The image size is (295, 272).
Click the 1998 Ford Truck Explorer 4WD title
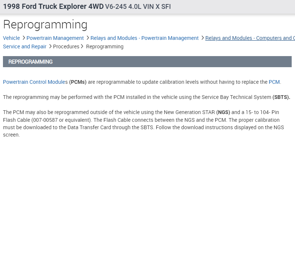click(x=53, y=7)
